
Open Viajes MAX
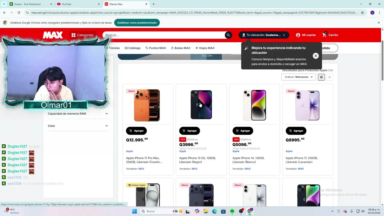(x=205, y=48)
